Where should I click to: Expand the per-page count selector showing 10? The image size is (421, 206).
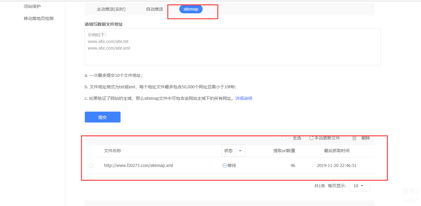click(359, 186)
